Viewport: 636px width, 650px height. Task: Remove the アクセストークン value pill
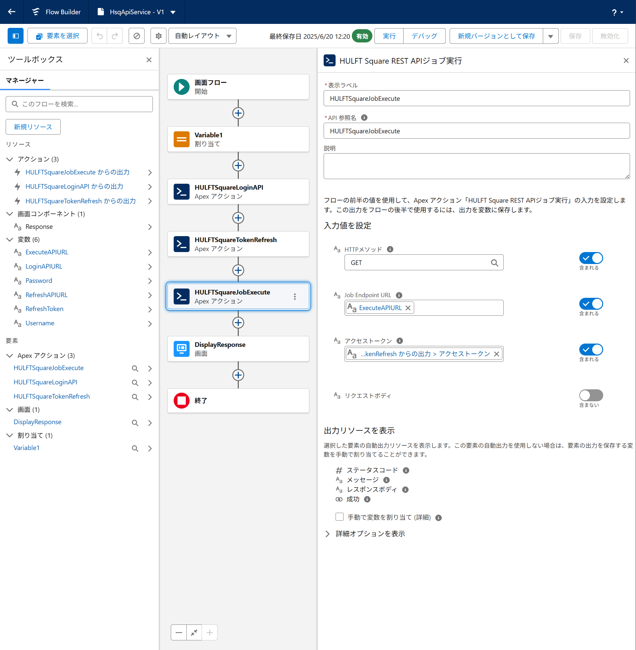496,354
